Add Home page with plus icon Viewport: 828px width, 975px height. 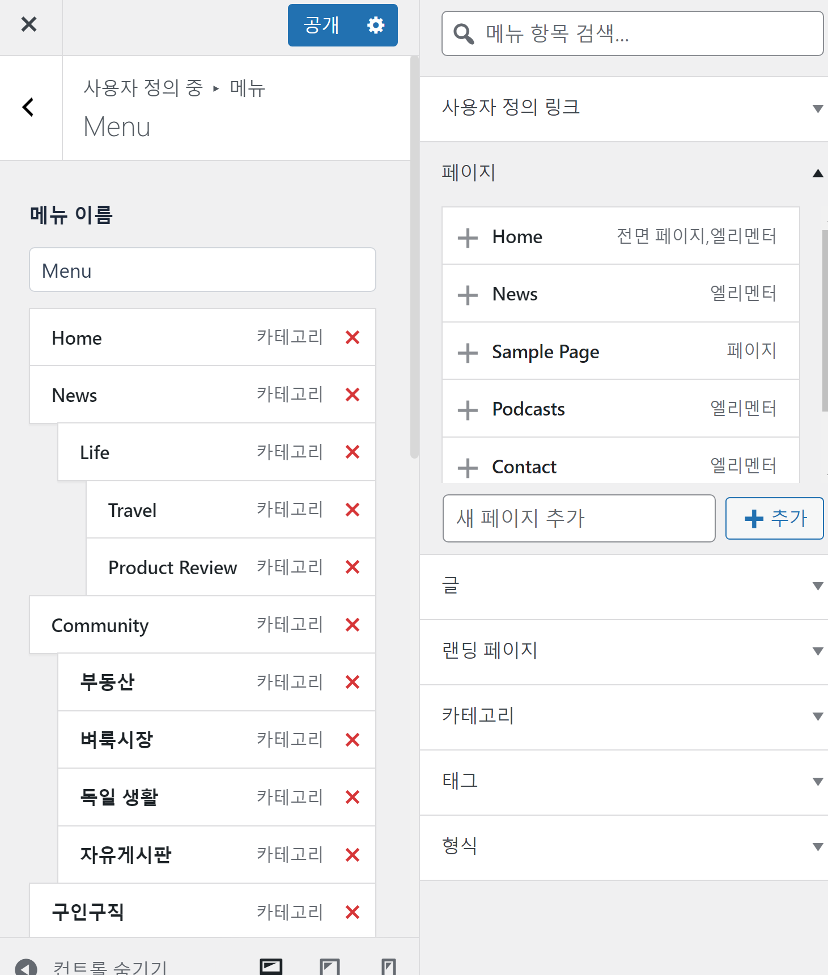tap(468, 238)
